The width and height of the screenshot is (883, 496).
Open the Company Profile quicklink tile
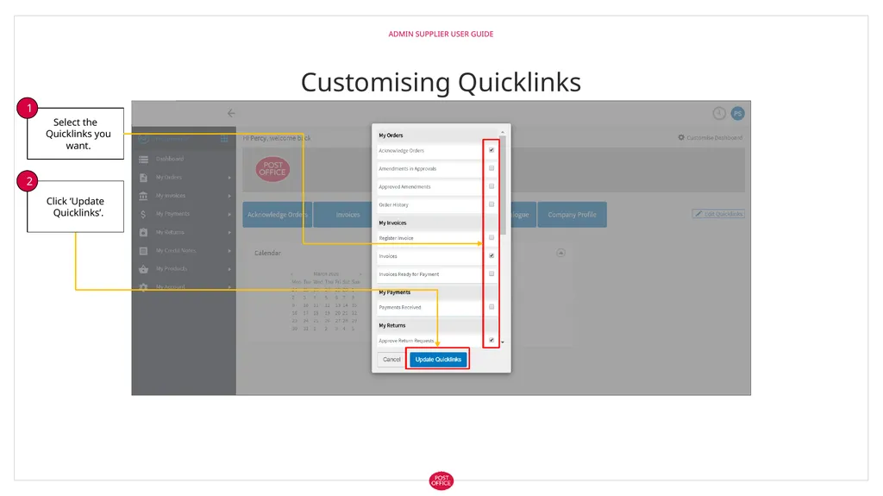point(573,215)
